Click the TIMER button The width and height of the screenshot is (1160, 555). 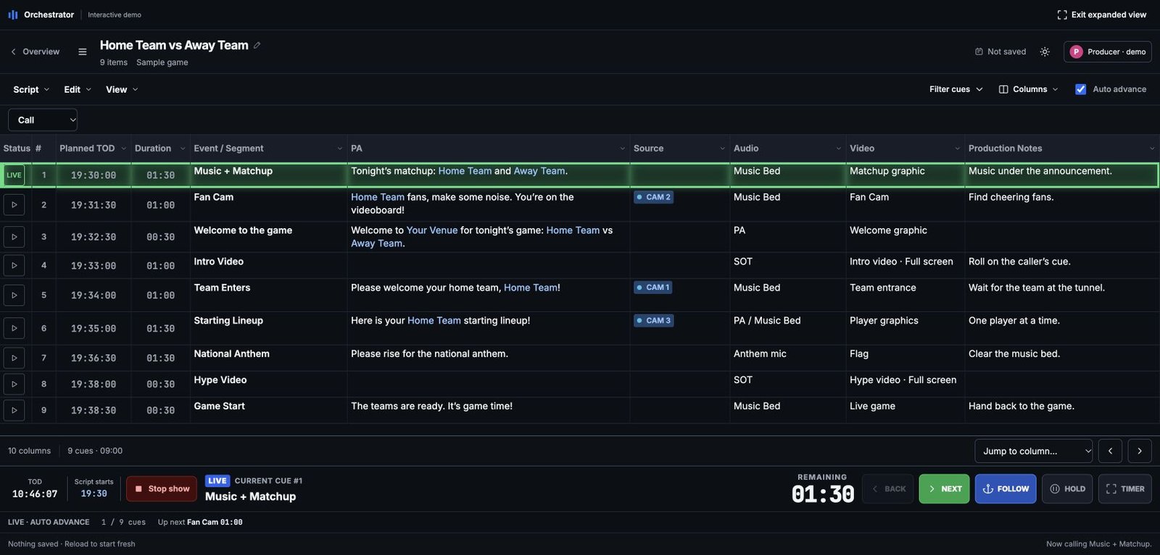(x=1125, y=489)
